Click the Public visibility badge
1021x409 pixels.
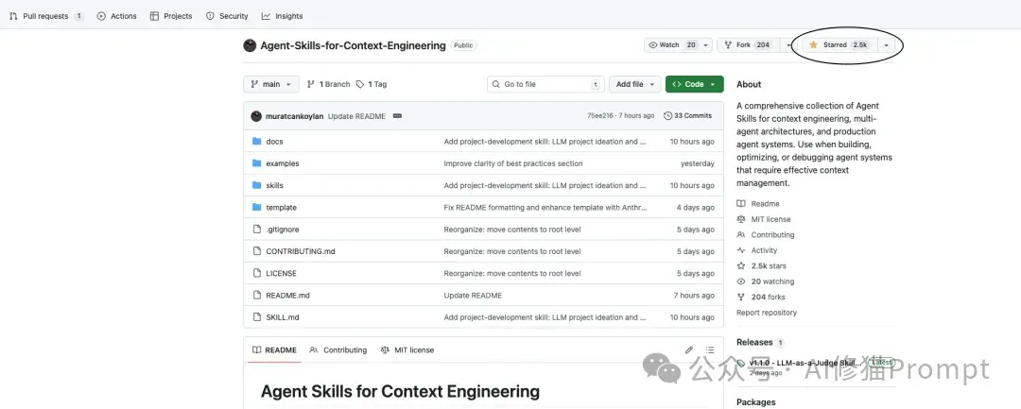[463, 45]
